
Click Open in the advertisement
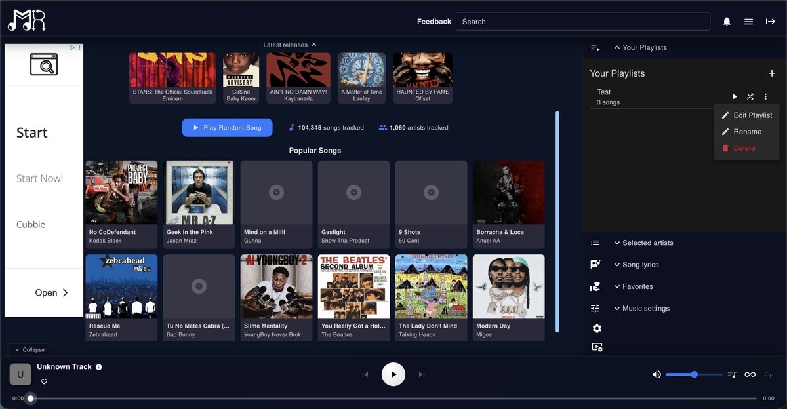[x=51, y=293]
